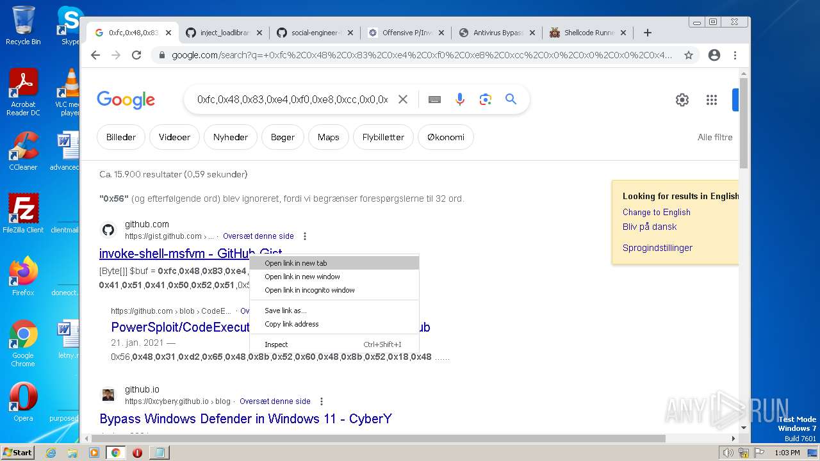Close the Shellcode Runner tab
The height and width of the screenshot is (461, 820).
[623, 33]
